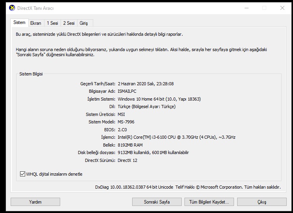Open the 2 Sesi tab
The height and width of the screenshot is (213, 293).
click(69, 23)
